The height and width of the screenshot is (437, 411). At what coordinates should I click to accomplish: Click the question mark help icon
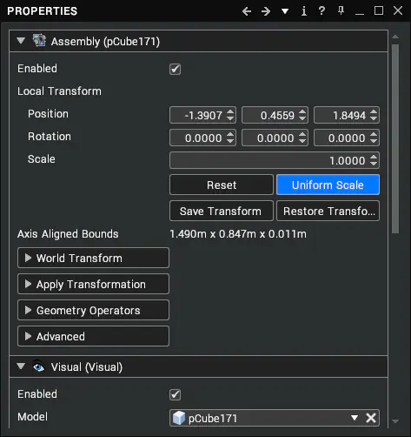322,11
